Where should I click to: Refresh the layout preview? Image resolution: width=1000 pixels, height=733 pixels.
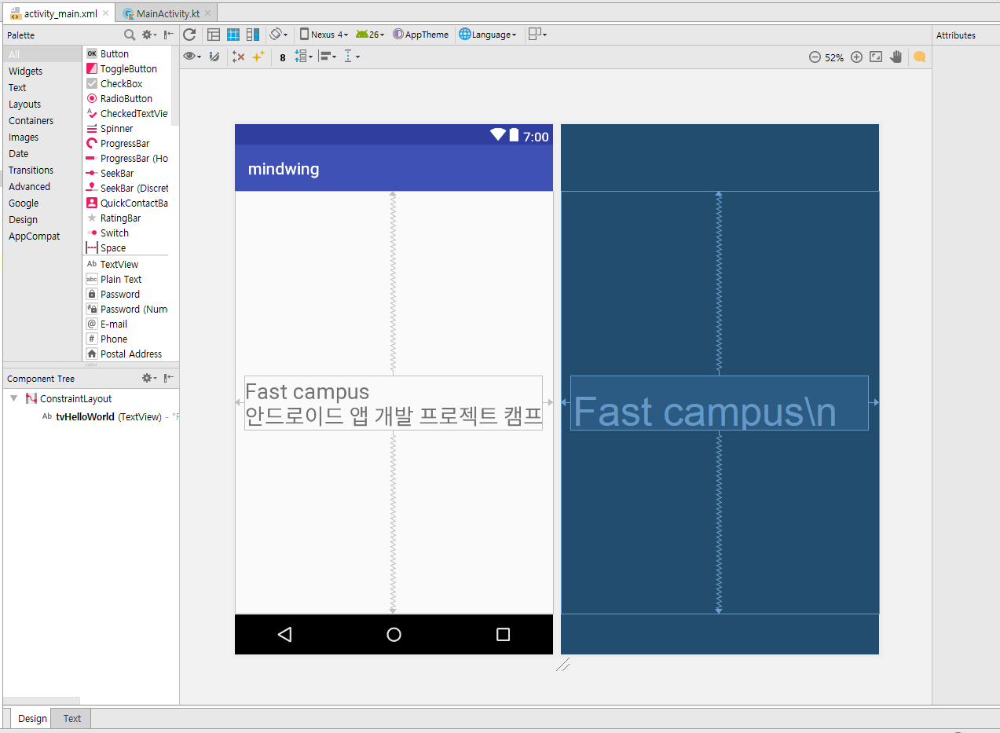coord(189,34)
